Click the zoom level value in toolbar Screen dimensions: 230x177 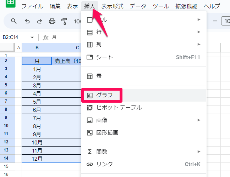pos(77,22)
